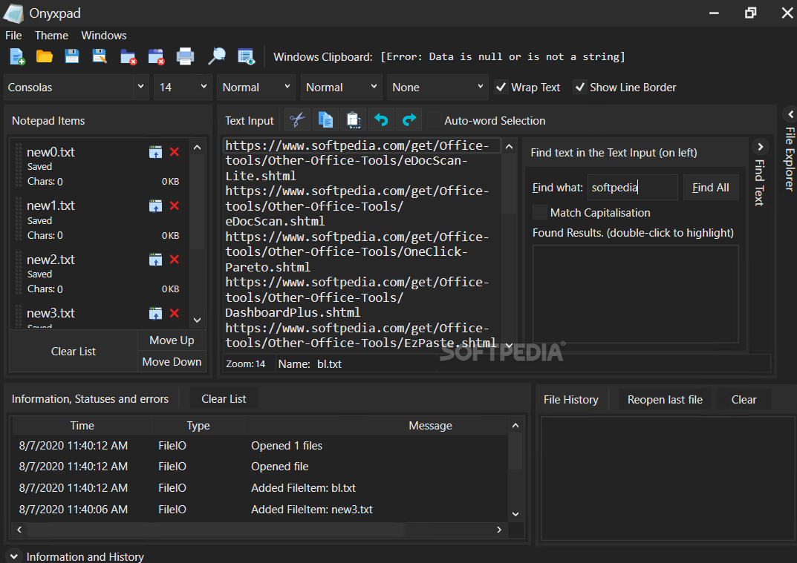Save the current file with the floppy icon
Screen dimensions: 797x563
point(71,56)
